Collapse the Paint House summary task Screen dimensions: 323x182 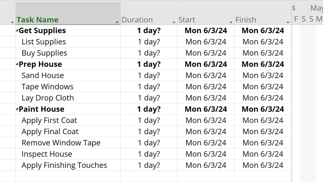click(17, 109)
